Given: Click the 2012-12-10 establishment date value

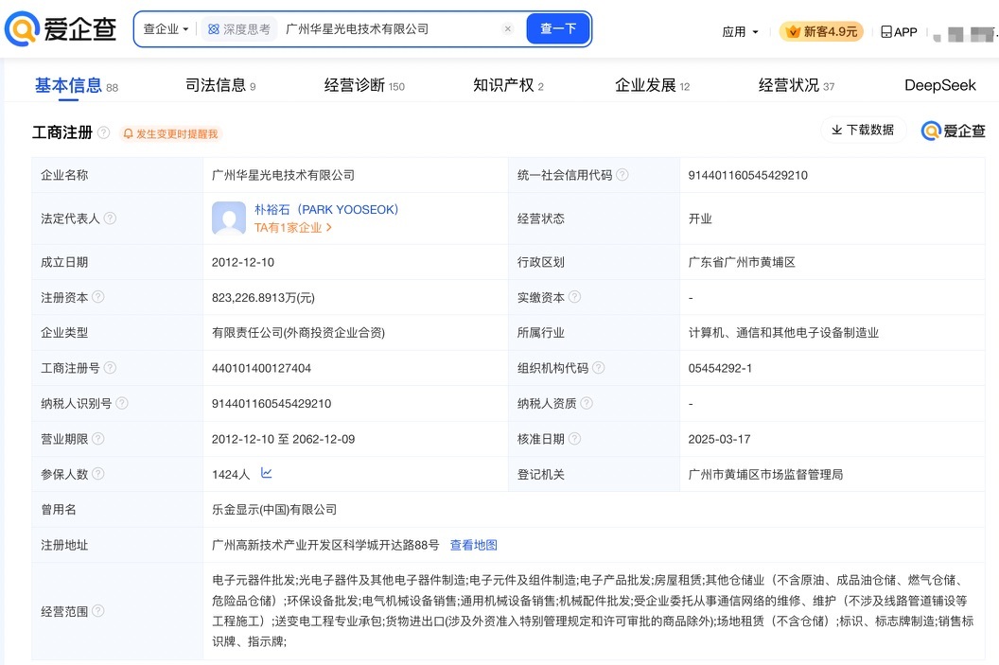Looking at the screenshot, I should (243, 262).
